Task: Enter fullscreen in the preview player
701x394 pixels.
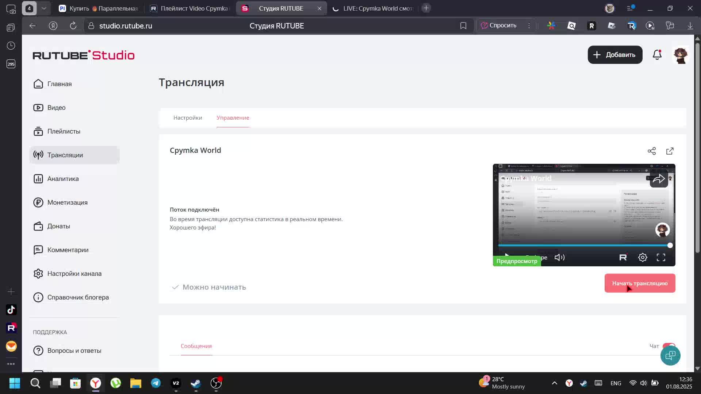Action: [x=661, y=258]
